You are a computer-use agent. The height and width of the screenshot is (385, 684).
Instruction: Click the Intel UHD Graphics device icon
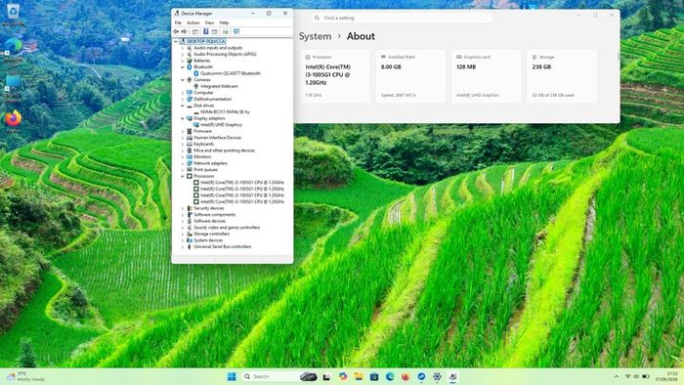(x=196, y=125)
